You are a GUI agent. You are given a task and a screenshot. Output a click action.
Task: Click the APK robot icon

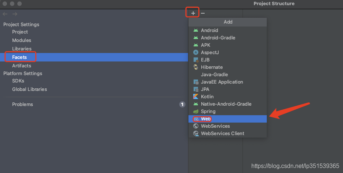pos(196,45)
